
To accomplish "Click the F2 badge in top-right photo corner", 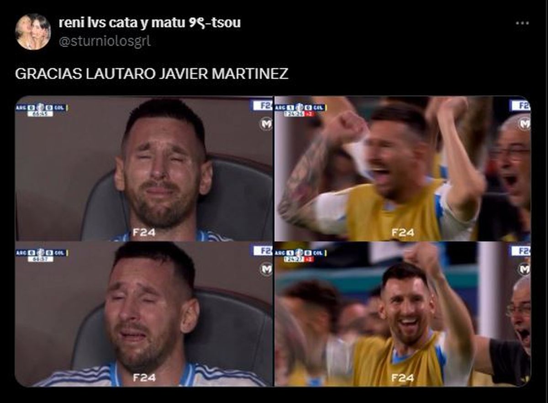I will [x=520, y=106].
